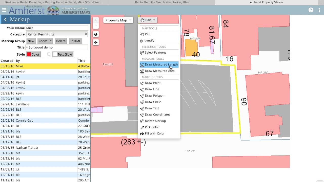Switch to the Residential Rental Permitting tab
Screen dimensions: 324x182
[54, 2]
